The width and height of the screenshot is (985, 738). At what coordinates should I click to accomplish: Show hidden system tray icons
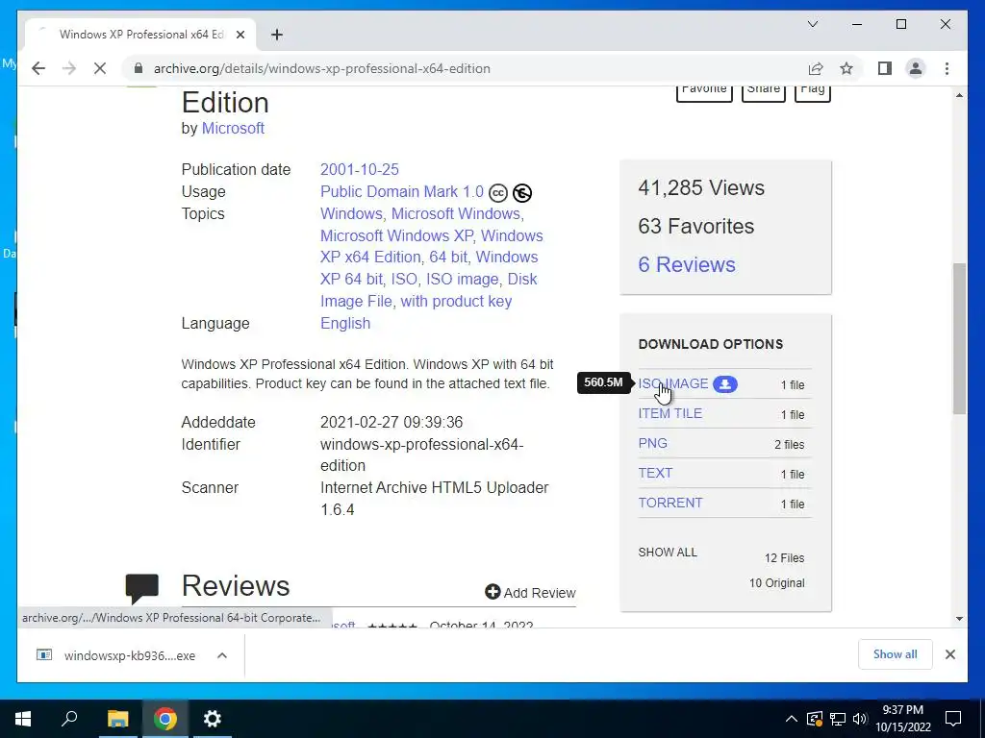coord(792,719)
